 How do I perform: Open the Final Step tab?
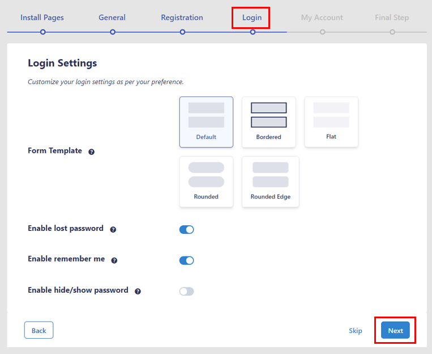pos(392,18)
